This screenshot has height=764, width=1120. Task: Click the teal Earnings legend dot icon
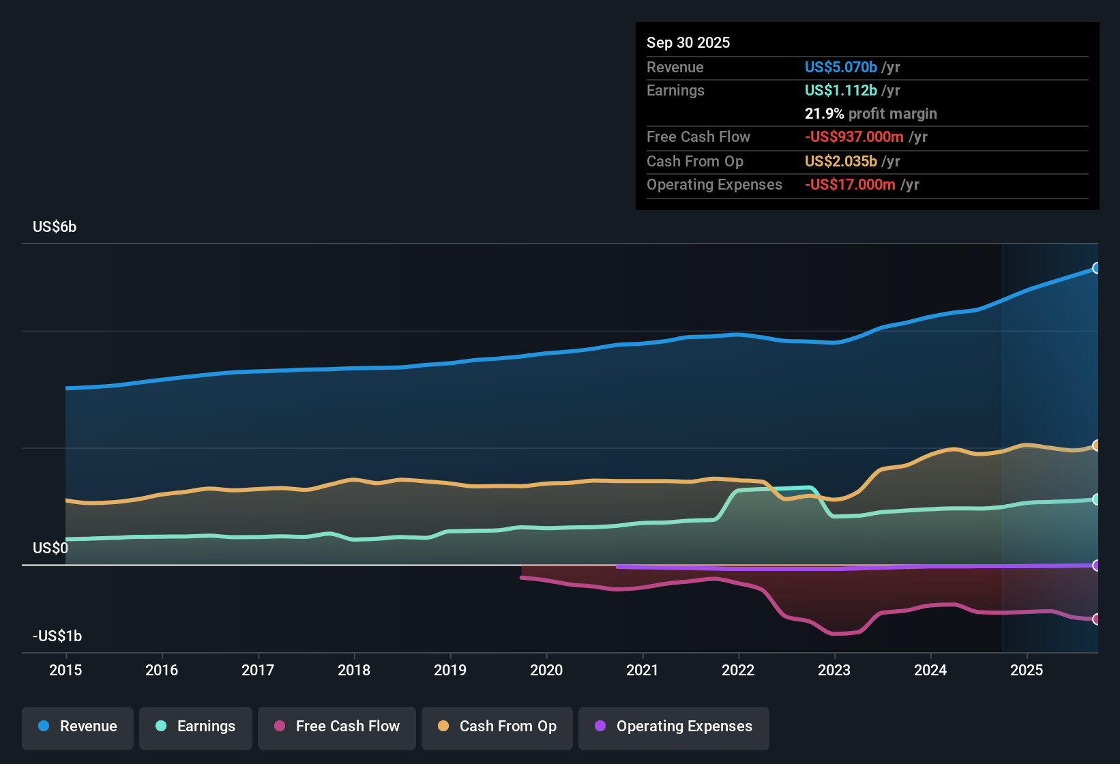click(x=161, y=726)
